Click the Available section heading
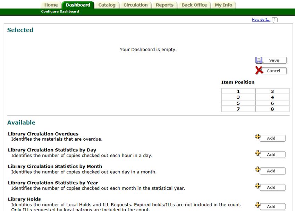Viewport: 295px width, 211px height. pos(21,123)
